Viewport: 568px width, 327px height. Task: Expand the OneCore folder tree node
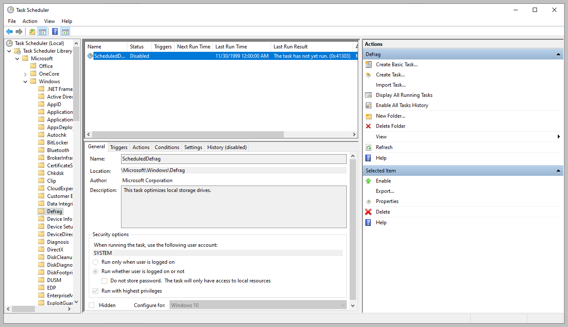tap(25, 74)
